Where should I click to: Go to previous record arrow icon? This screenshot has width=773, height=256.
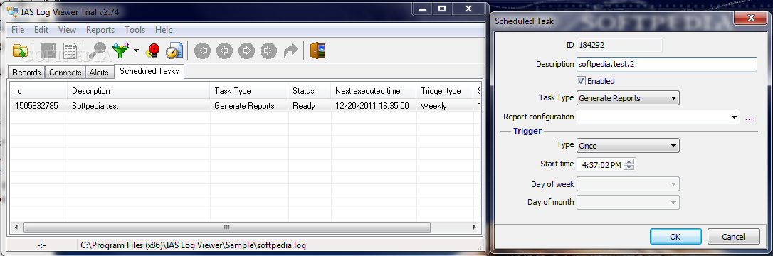224,50
